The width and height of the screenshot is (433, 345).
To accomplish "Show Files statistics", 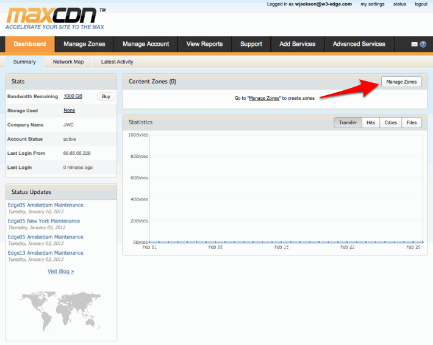I will [x=412, y=123].
